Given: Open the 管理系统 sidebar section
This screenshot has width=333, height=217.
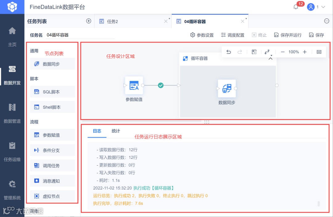Looking at the screenshot, I should click(12, 190).
